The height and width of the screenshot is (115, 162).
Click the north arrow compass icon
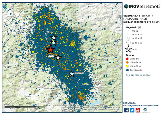[5, 7]
